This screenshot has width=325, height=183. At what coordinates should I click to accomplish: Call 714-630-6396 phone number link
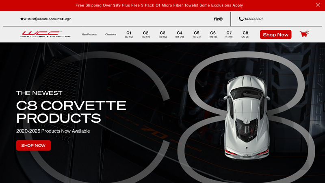click(x=253, y=19)
